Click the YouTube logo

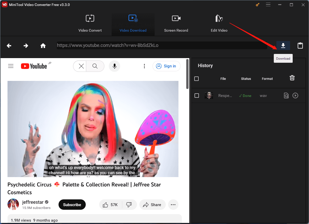[x=34, y=66]
